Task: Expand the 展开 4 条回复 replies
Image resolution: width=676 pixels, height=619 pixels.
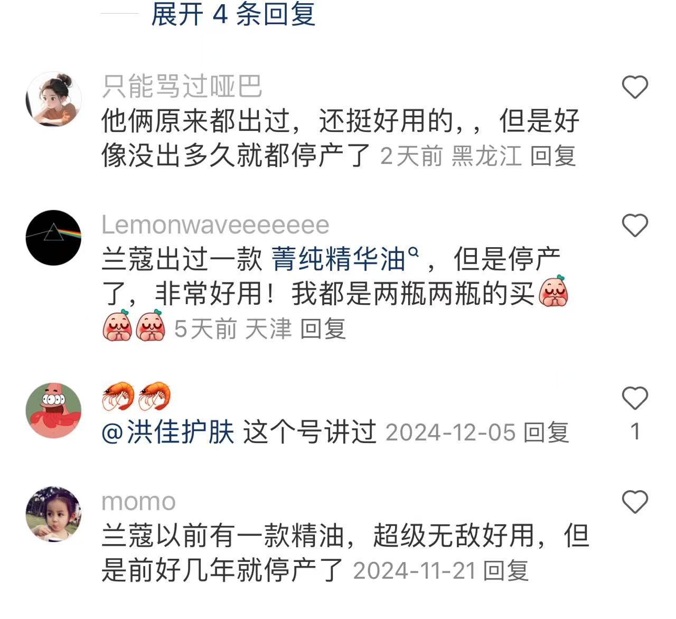Action: [x=233, y=14]
